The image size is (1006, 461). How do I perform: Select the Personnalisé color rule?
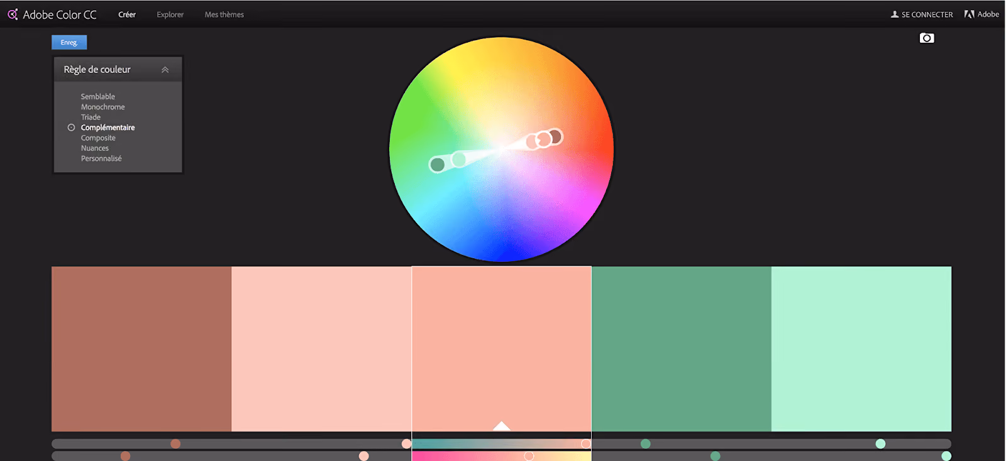(x=101, y=159)
